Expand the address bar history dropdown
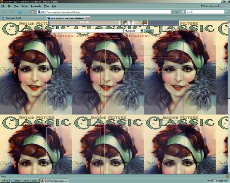 (172, 12)
